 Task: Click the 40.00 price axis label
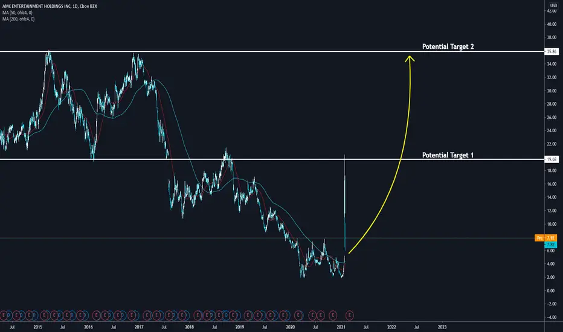pyautogui.click(x=552, y=24)
